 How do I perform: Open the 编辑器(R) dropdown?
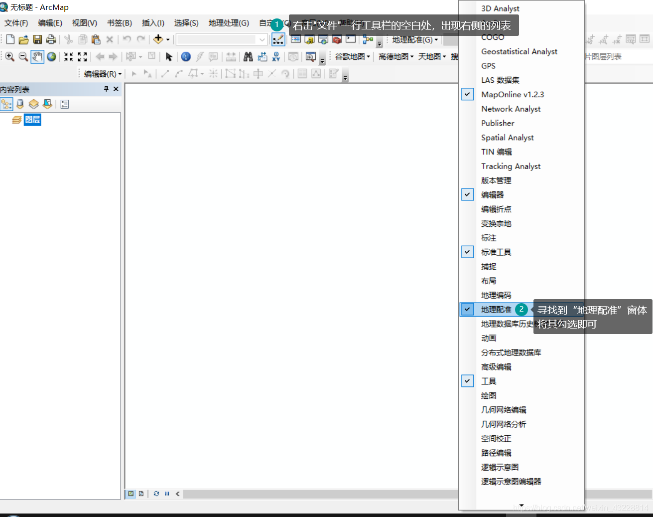tap(103, 74)
